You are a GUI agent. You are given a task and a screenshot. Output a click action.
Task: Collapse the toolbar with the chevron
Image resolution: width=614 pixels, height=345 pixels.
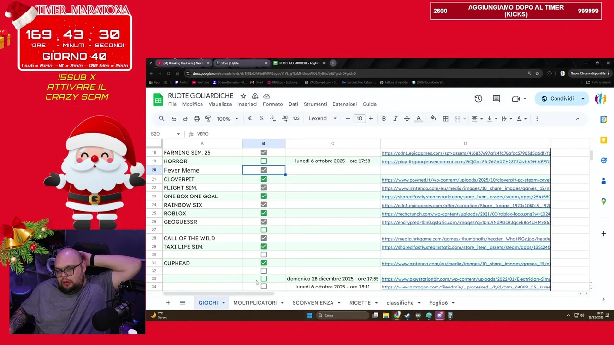click(578, 119)
